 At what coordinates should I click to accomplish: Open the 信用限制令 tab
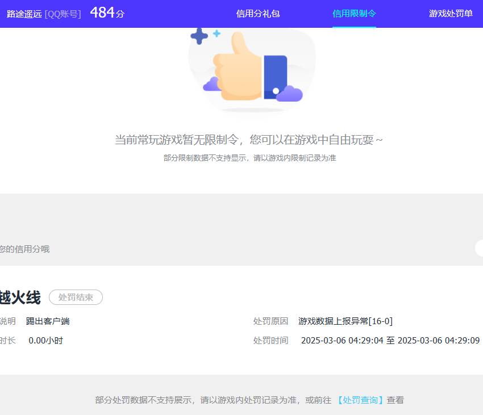[x=354, y=12]
